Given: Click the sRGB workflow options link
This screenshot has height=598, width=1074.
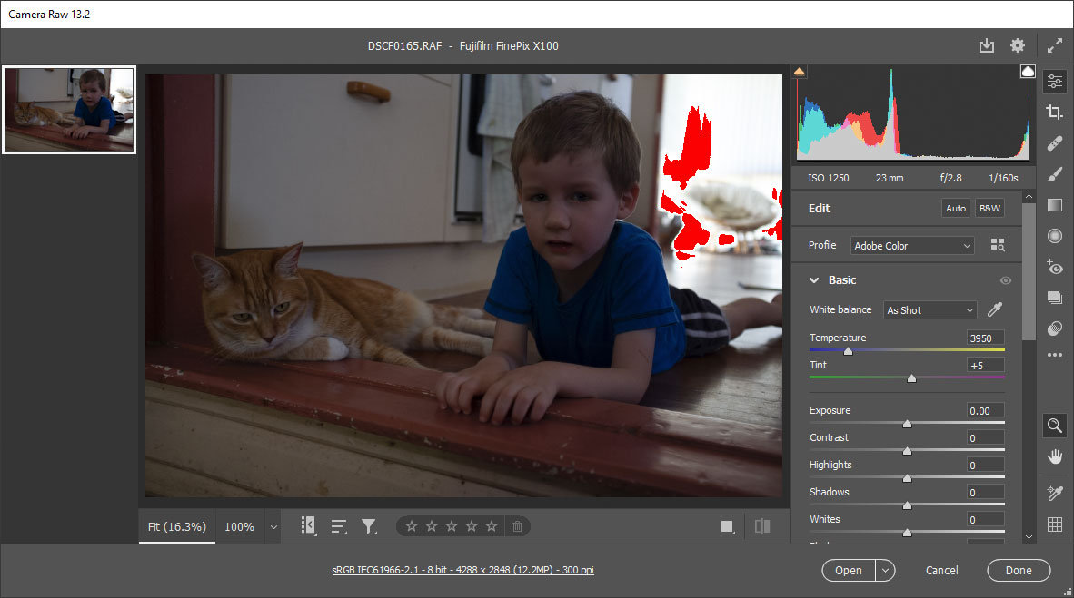Looking at the screenshot, I should point(462,570).
